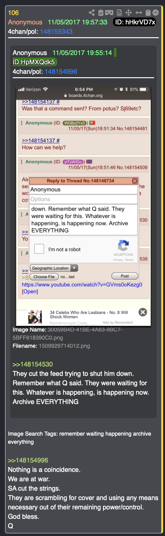This screenshot has width=165, height=536.
Task: Click the image file icon
Action: (119, 13)
